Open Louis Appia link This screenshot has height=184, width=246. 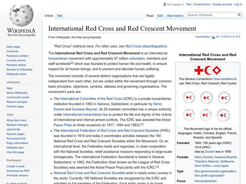pyautogui.click(x=220, y=166)
